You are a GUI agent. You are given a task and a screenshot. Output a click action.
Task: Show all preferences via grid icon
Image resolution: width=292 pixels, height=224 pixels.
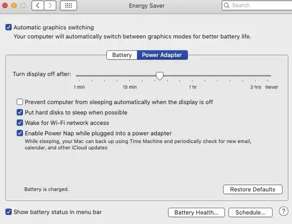pos(69,5)
